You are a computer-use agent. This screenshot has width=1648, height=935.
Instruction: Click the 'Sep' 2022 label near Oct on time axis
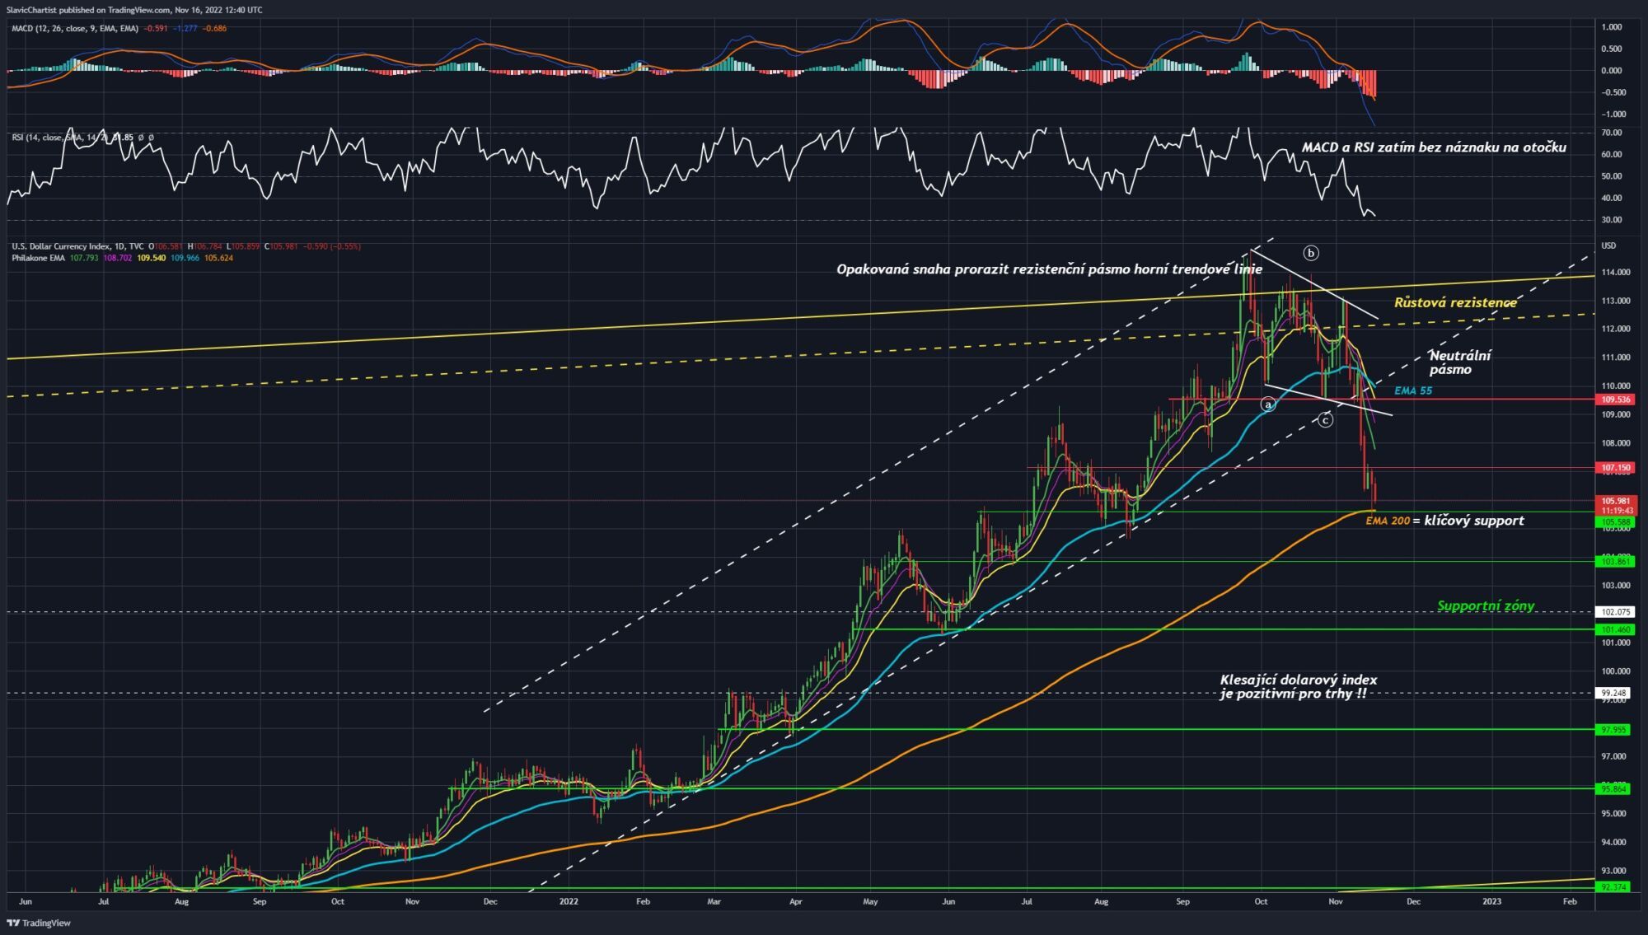coord(1183,902)
